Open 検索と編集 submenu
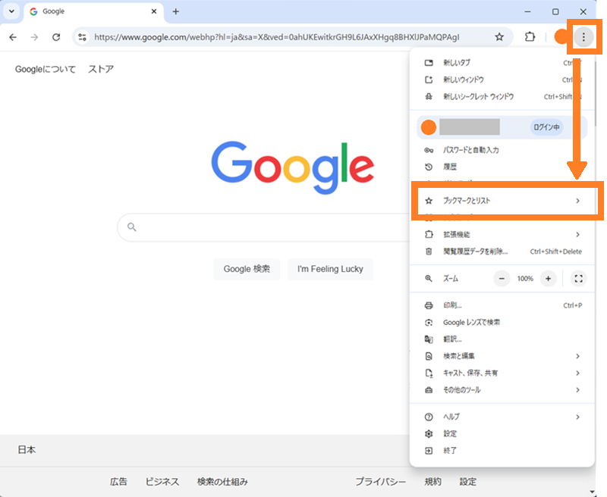Screen dimensions: 607x497 pos(502,356)
